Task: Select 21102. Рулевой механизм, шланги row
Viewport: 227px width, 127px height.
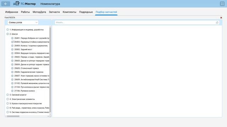Action: coord(32,83)
